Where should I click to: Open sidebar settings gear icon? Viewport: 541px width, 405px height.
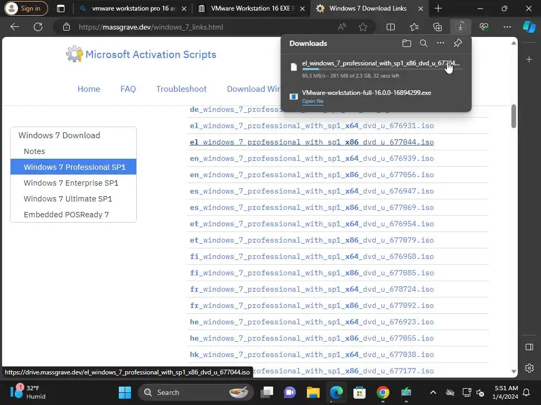529,368
